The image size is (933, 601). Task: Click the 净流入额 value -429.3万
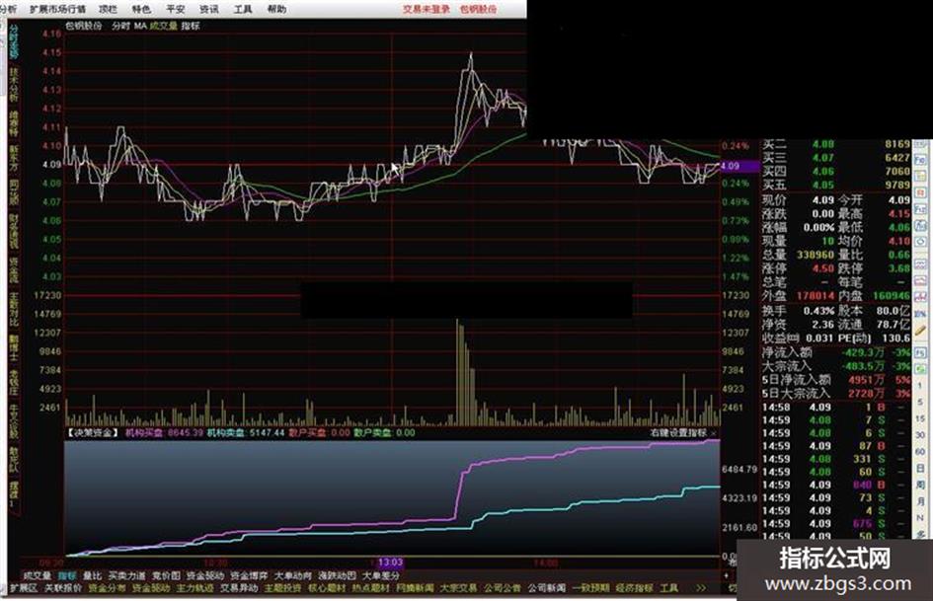pyautogui.click(x=862, y=352)
